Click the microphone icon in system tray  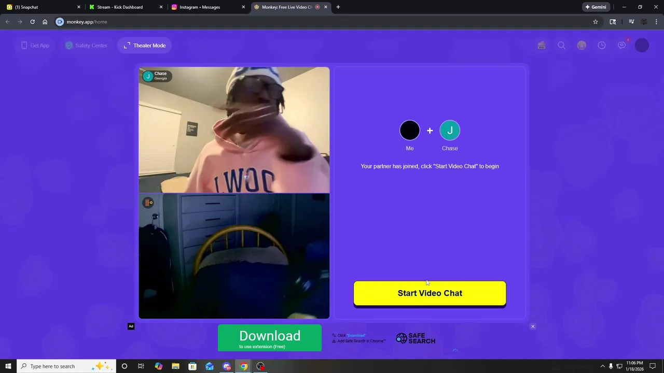pyautogui.click(x=611, y=366)
